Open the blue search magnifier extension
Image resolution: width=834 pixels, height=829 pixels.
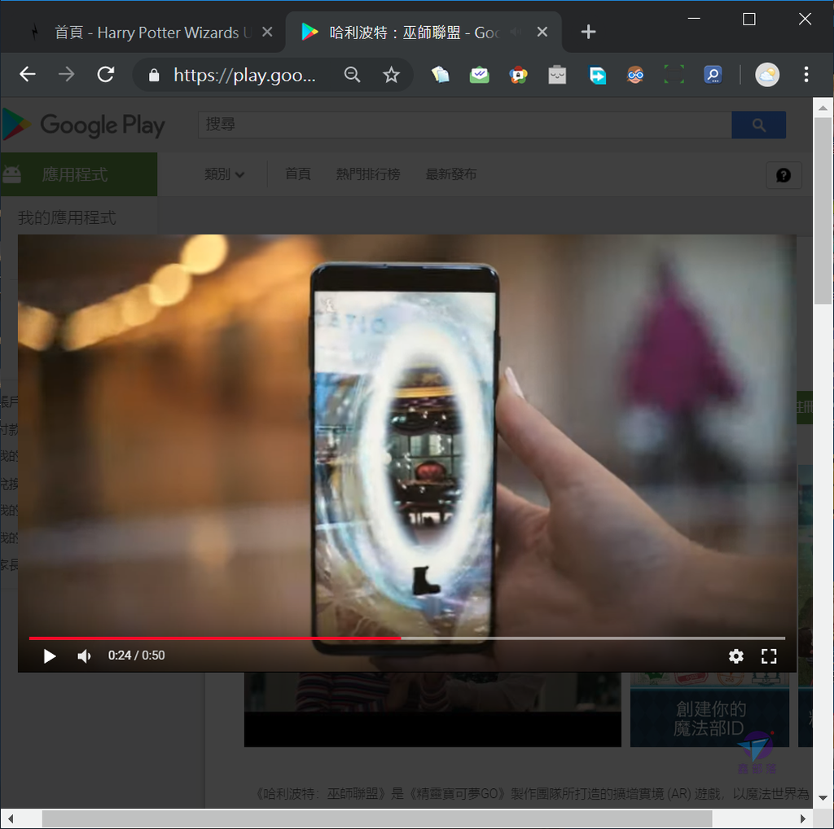point(713,74)
